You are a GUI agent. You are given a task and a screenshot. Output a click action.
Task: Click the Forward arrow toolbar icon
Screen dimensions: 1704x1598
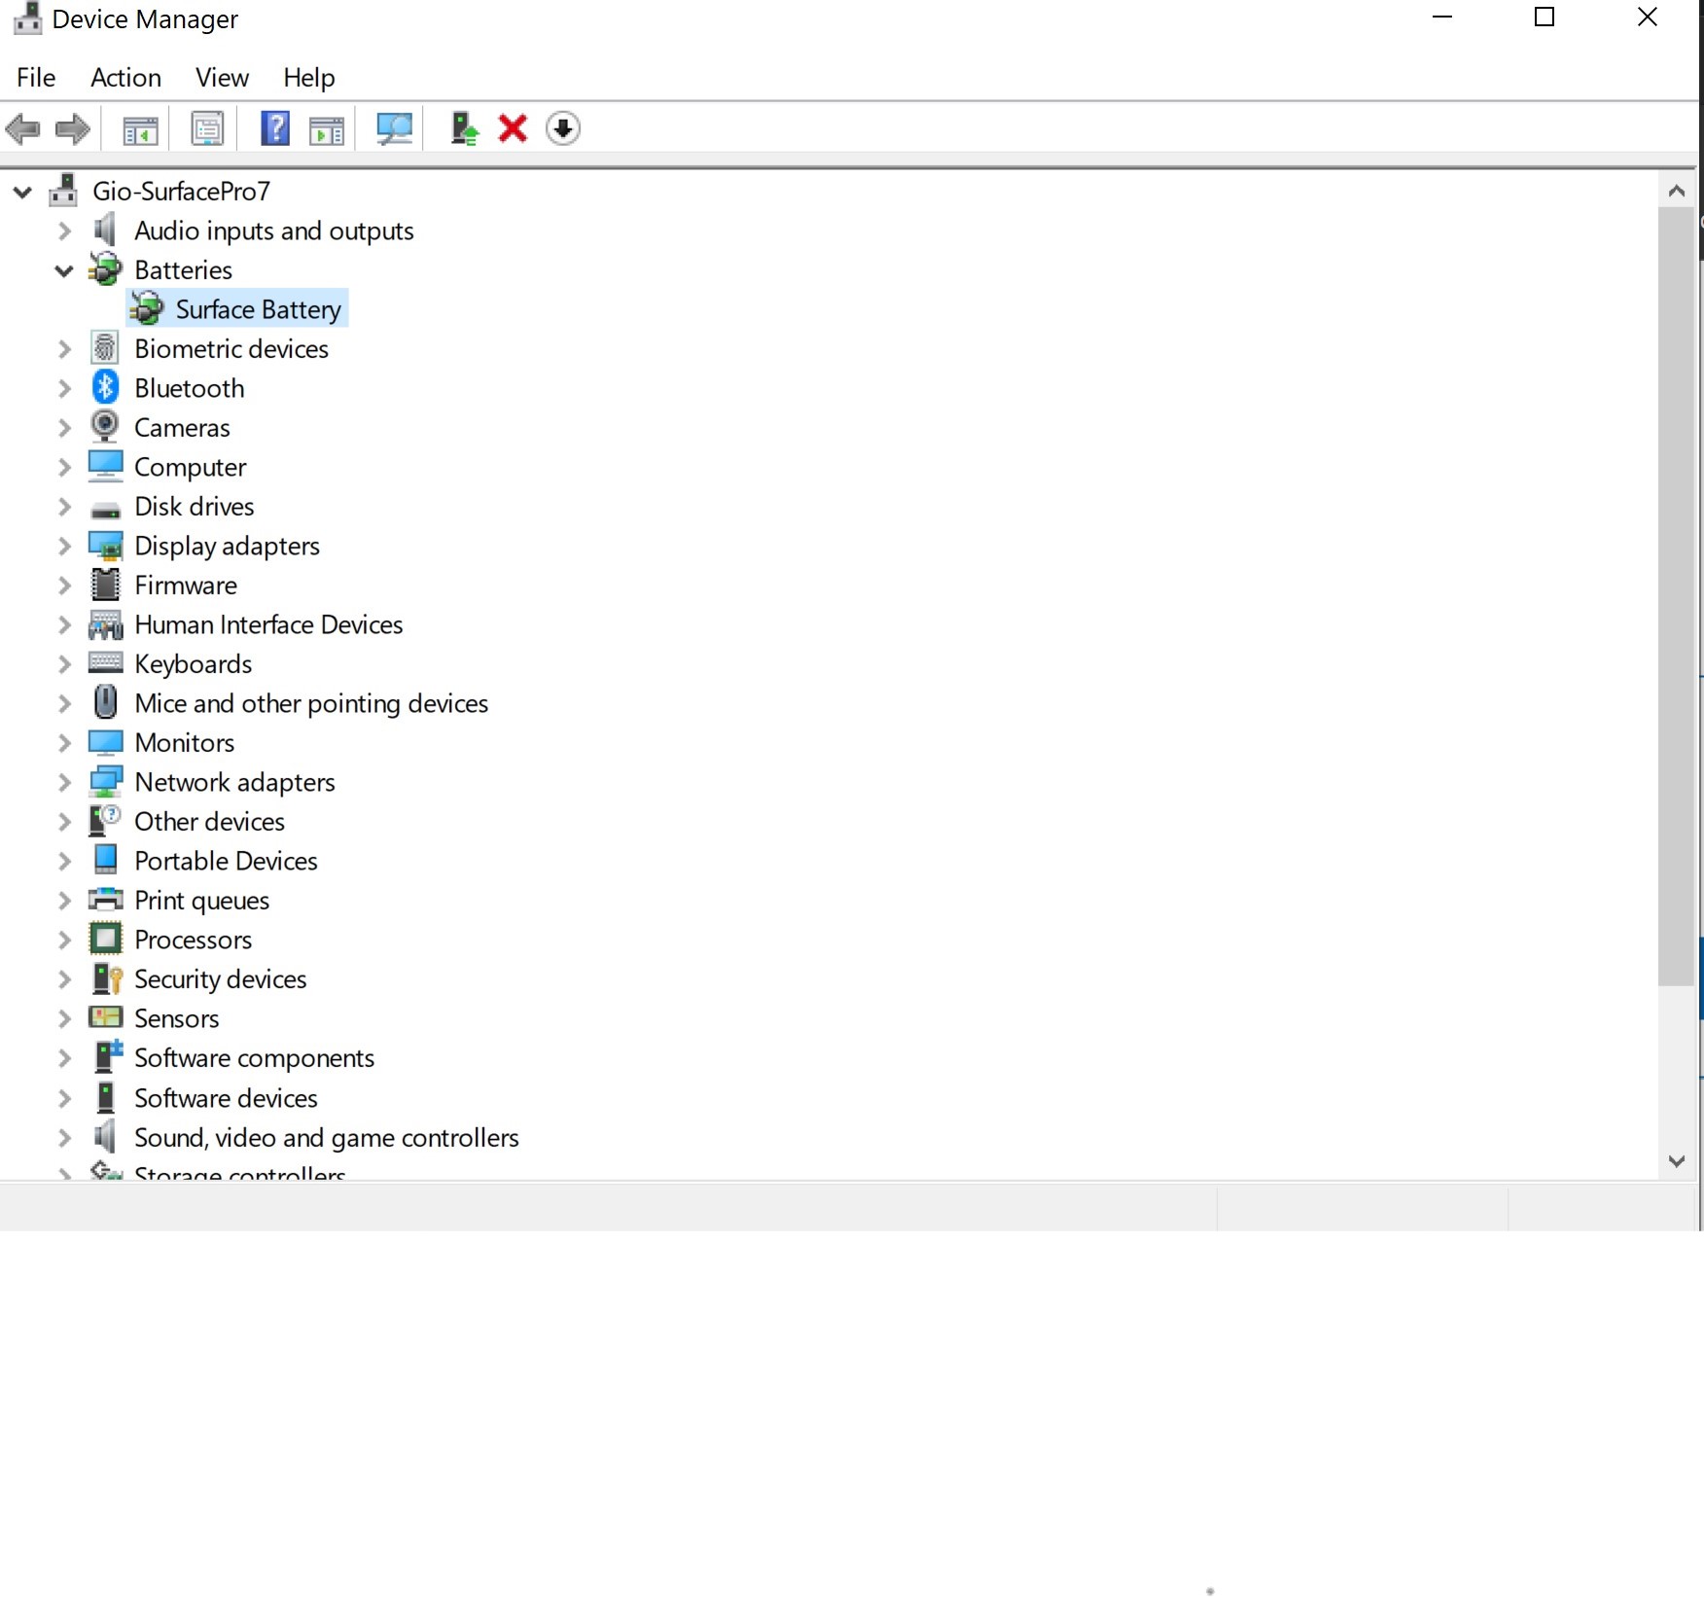pyautogui.click(x=73, y=128)
